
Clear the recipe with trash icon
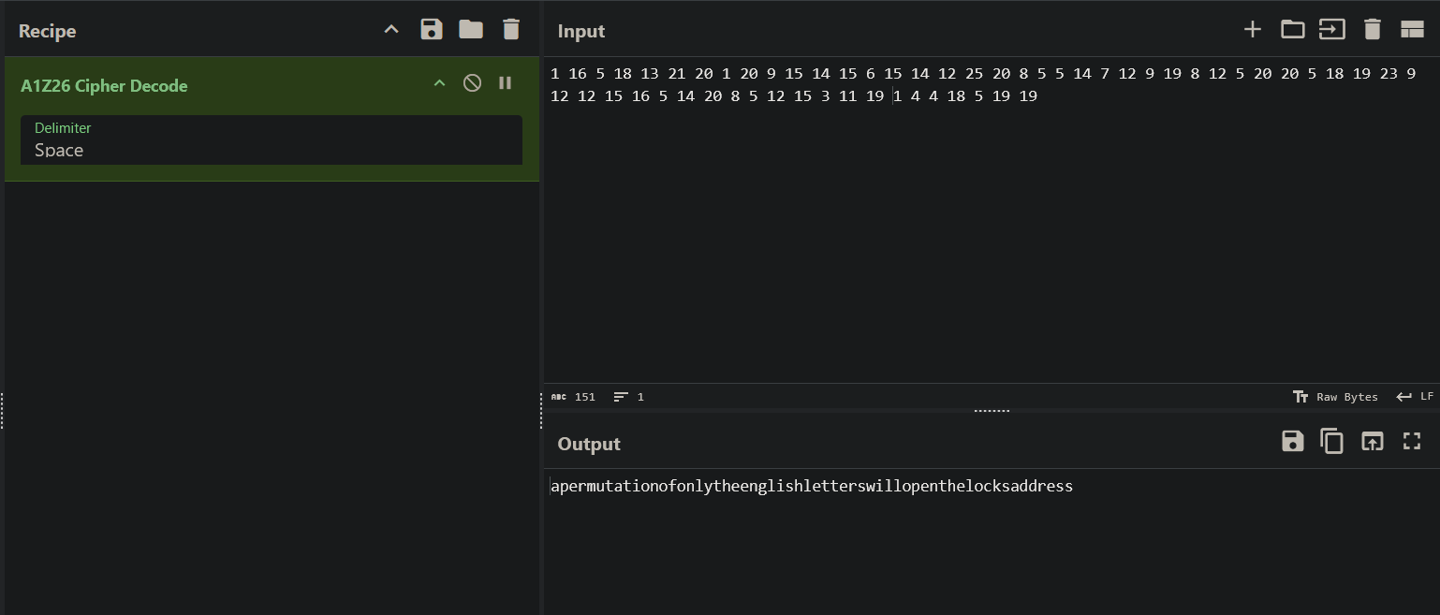pos(511,30)
